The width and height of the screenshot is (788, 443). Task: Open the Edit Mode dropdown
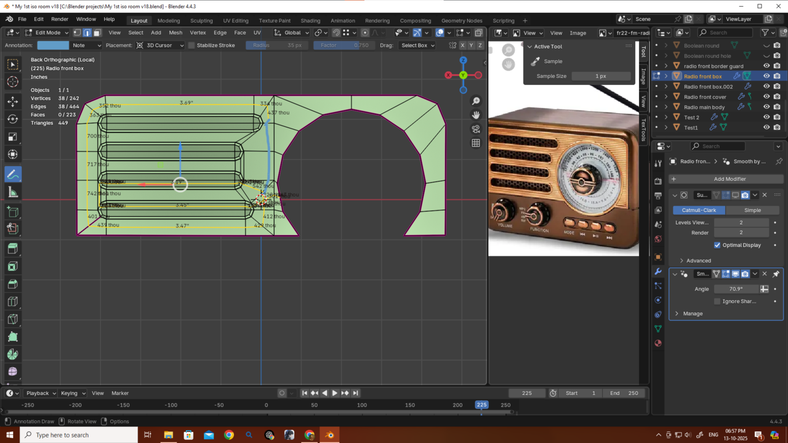[x=47, y=33]
